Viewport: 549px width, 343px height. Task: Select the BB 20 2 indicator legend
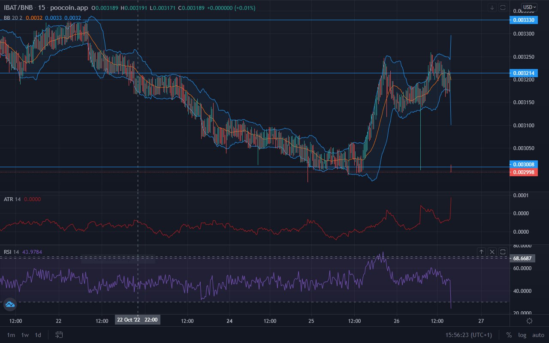[13, 18]
